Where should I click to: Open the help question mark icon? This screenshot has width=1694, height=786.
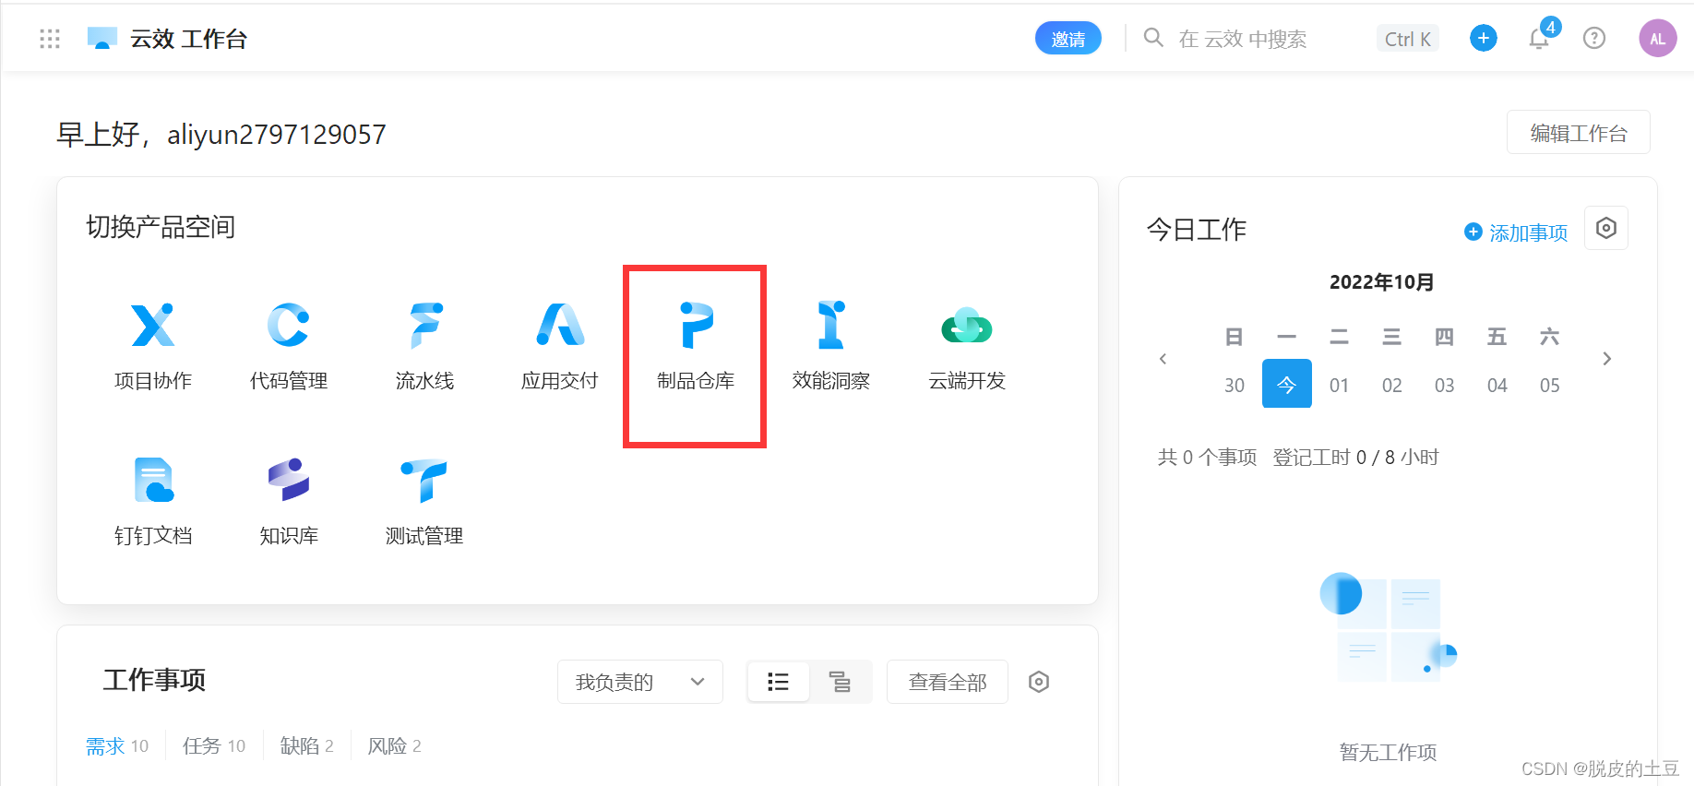click(x=1594, y=38)
